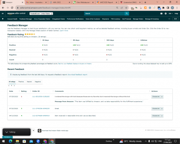Open File Explorer from the taskbar

(17, 141)
